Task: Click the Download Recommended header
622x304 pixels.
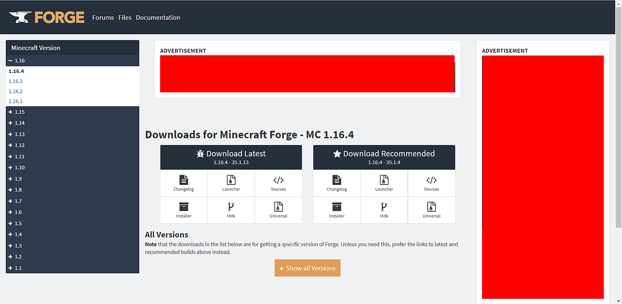Action: tap(384, 157)
